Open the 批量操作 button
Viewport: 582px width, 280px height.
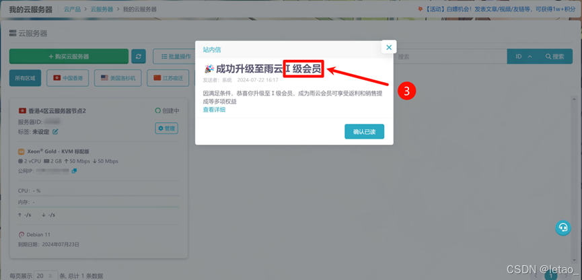174,57
